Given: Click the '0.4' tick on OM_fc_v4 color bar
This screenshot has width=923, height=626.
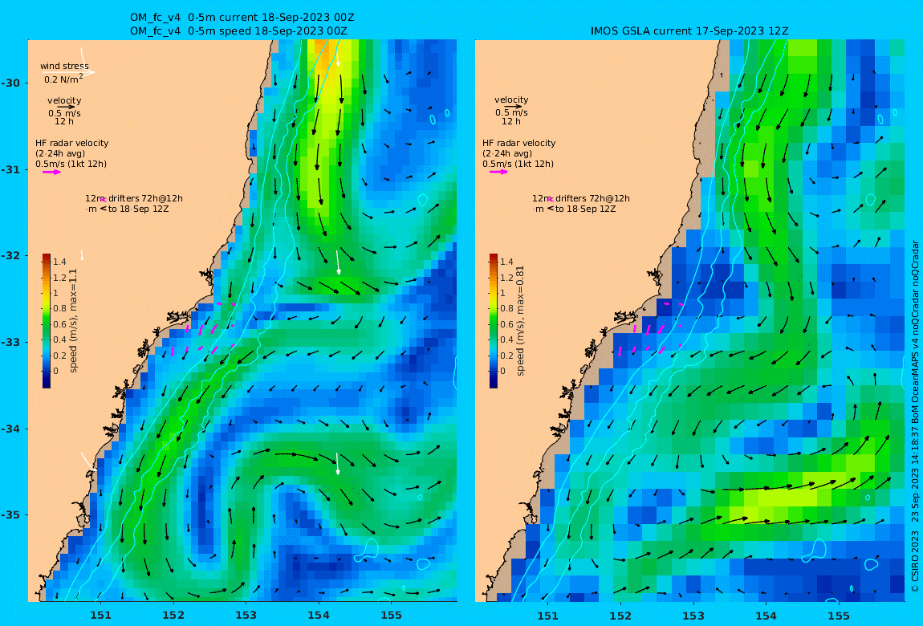Looking at the screenshot, I should point(59,339).
